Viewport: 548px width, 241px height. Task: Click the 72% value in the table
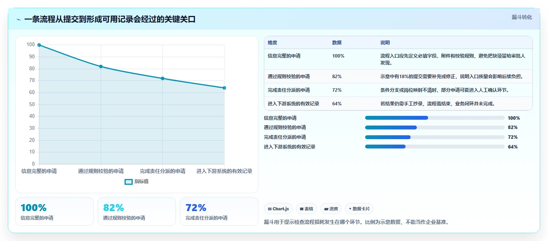tap(337, 90)
